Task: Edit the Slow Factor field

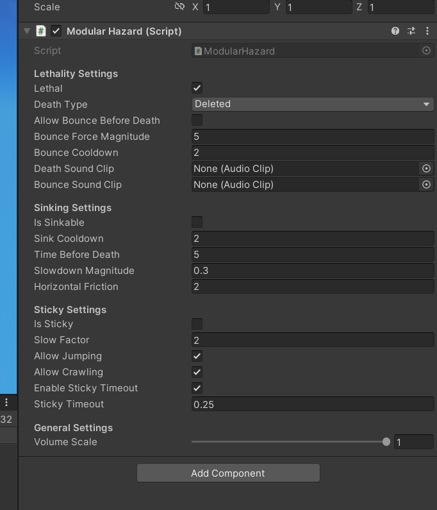Action: 313,340
